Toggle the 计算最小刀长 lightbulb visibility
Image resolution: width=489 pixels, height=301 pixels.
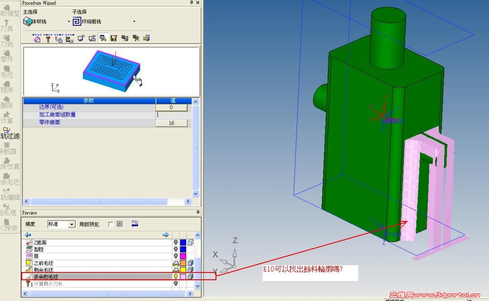[176, 283]
